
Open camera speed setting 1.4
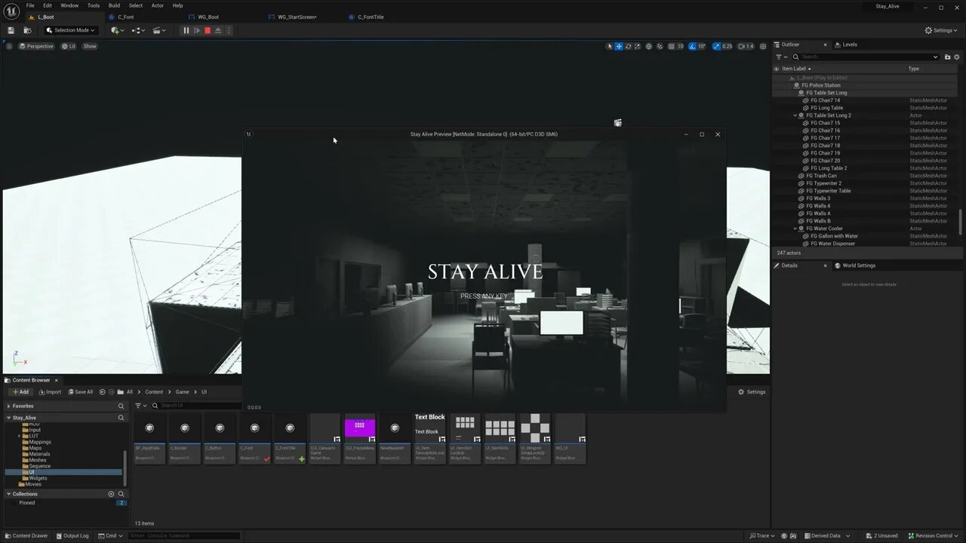(x=746, y=46)
